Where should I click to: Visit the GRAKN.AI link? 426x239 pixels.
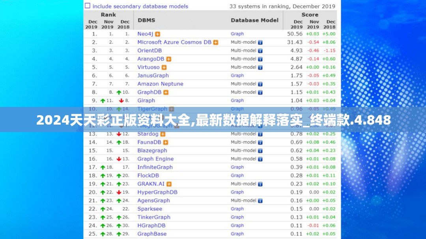point(151,184)
